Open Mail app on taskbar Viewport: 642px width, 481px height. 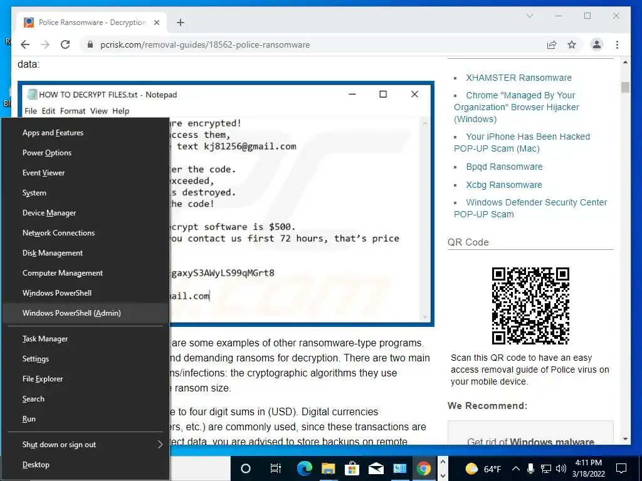[376, 468]
